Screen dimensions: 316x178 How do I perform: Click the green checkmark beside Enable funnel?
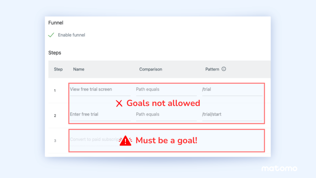click(51, 35)
